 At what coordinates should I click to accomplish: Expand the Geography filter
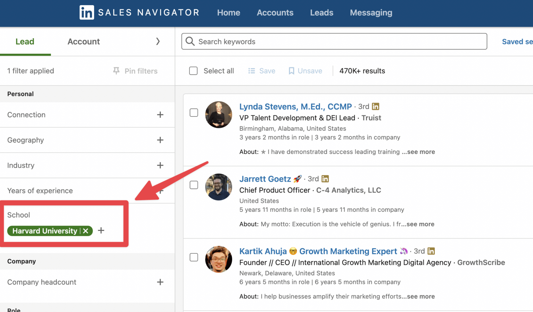tap(160, 140)
